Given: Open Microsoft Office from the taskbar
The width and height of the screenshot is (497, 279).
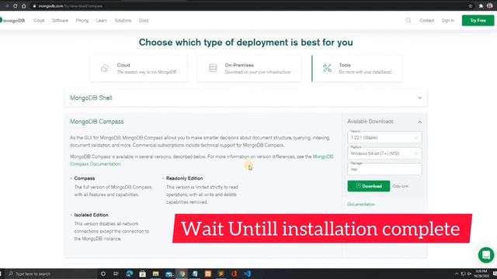Looking at the screenshot, I should coord(235,274).
